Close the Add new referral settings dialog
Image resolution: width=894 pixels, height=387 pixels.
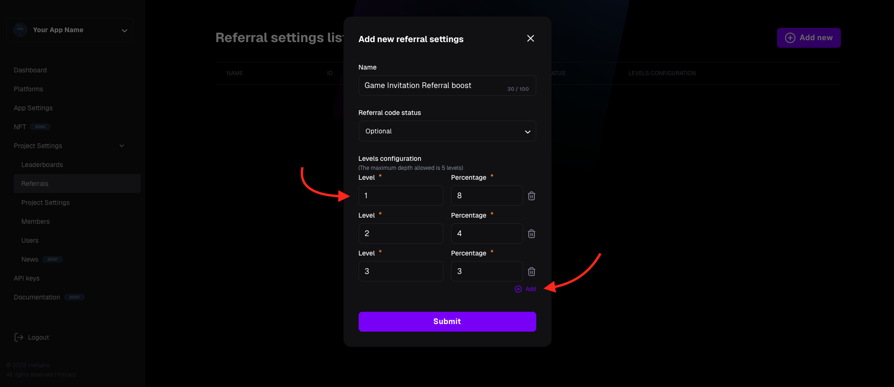(x=531, y=38)
